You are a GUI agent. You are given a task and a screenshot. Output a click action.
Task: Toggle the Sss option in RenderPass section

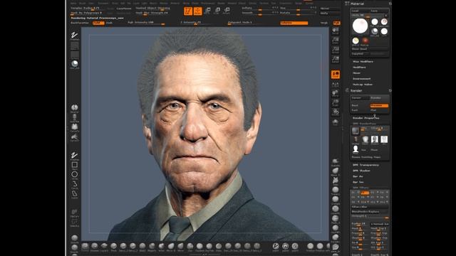pyautogui.click(x=364, y=150)
